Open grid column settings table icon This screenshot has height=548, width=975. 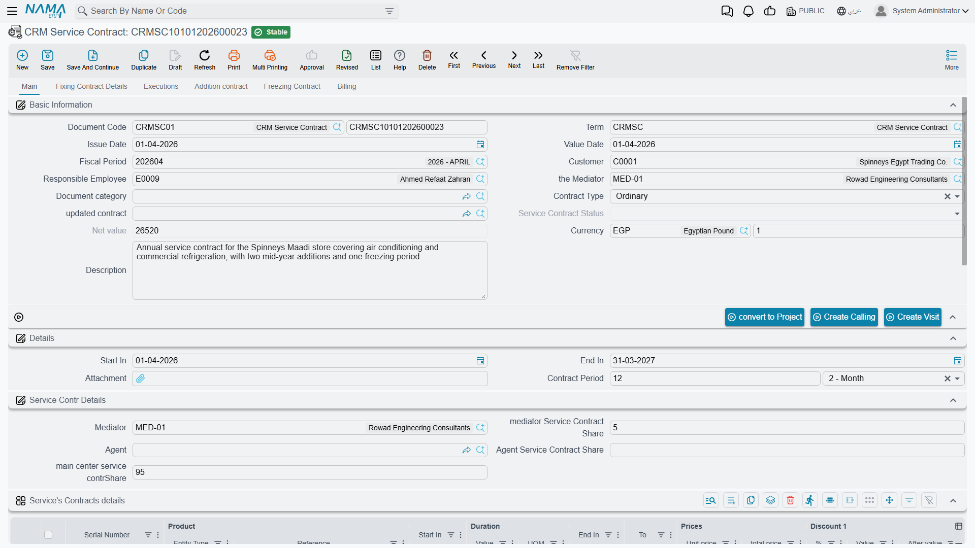click(959, 526)
